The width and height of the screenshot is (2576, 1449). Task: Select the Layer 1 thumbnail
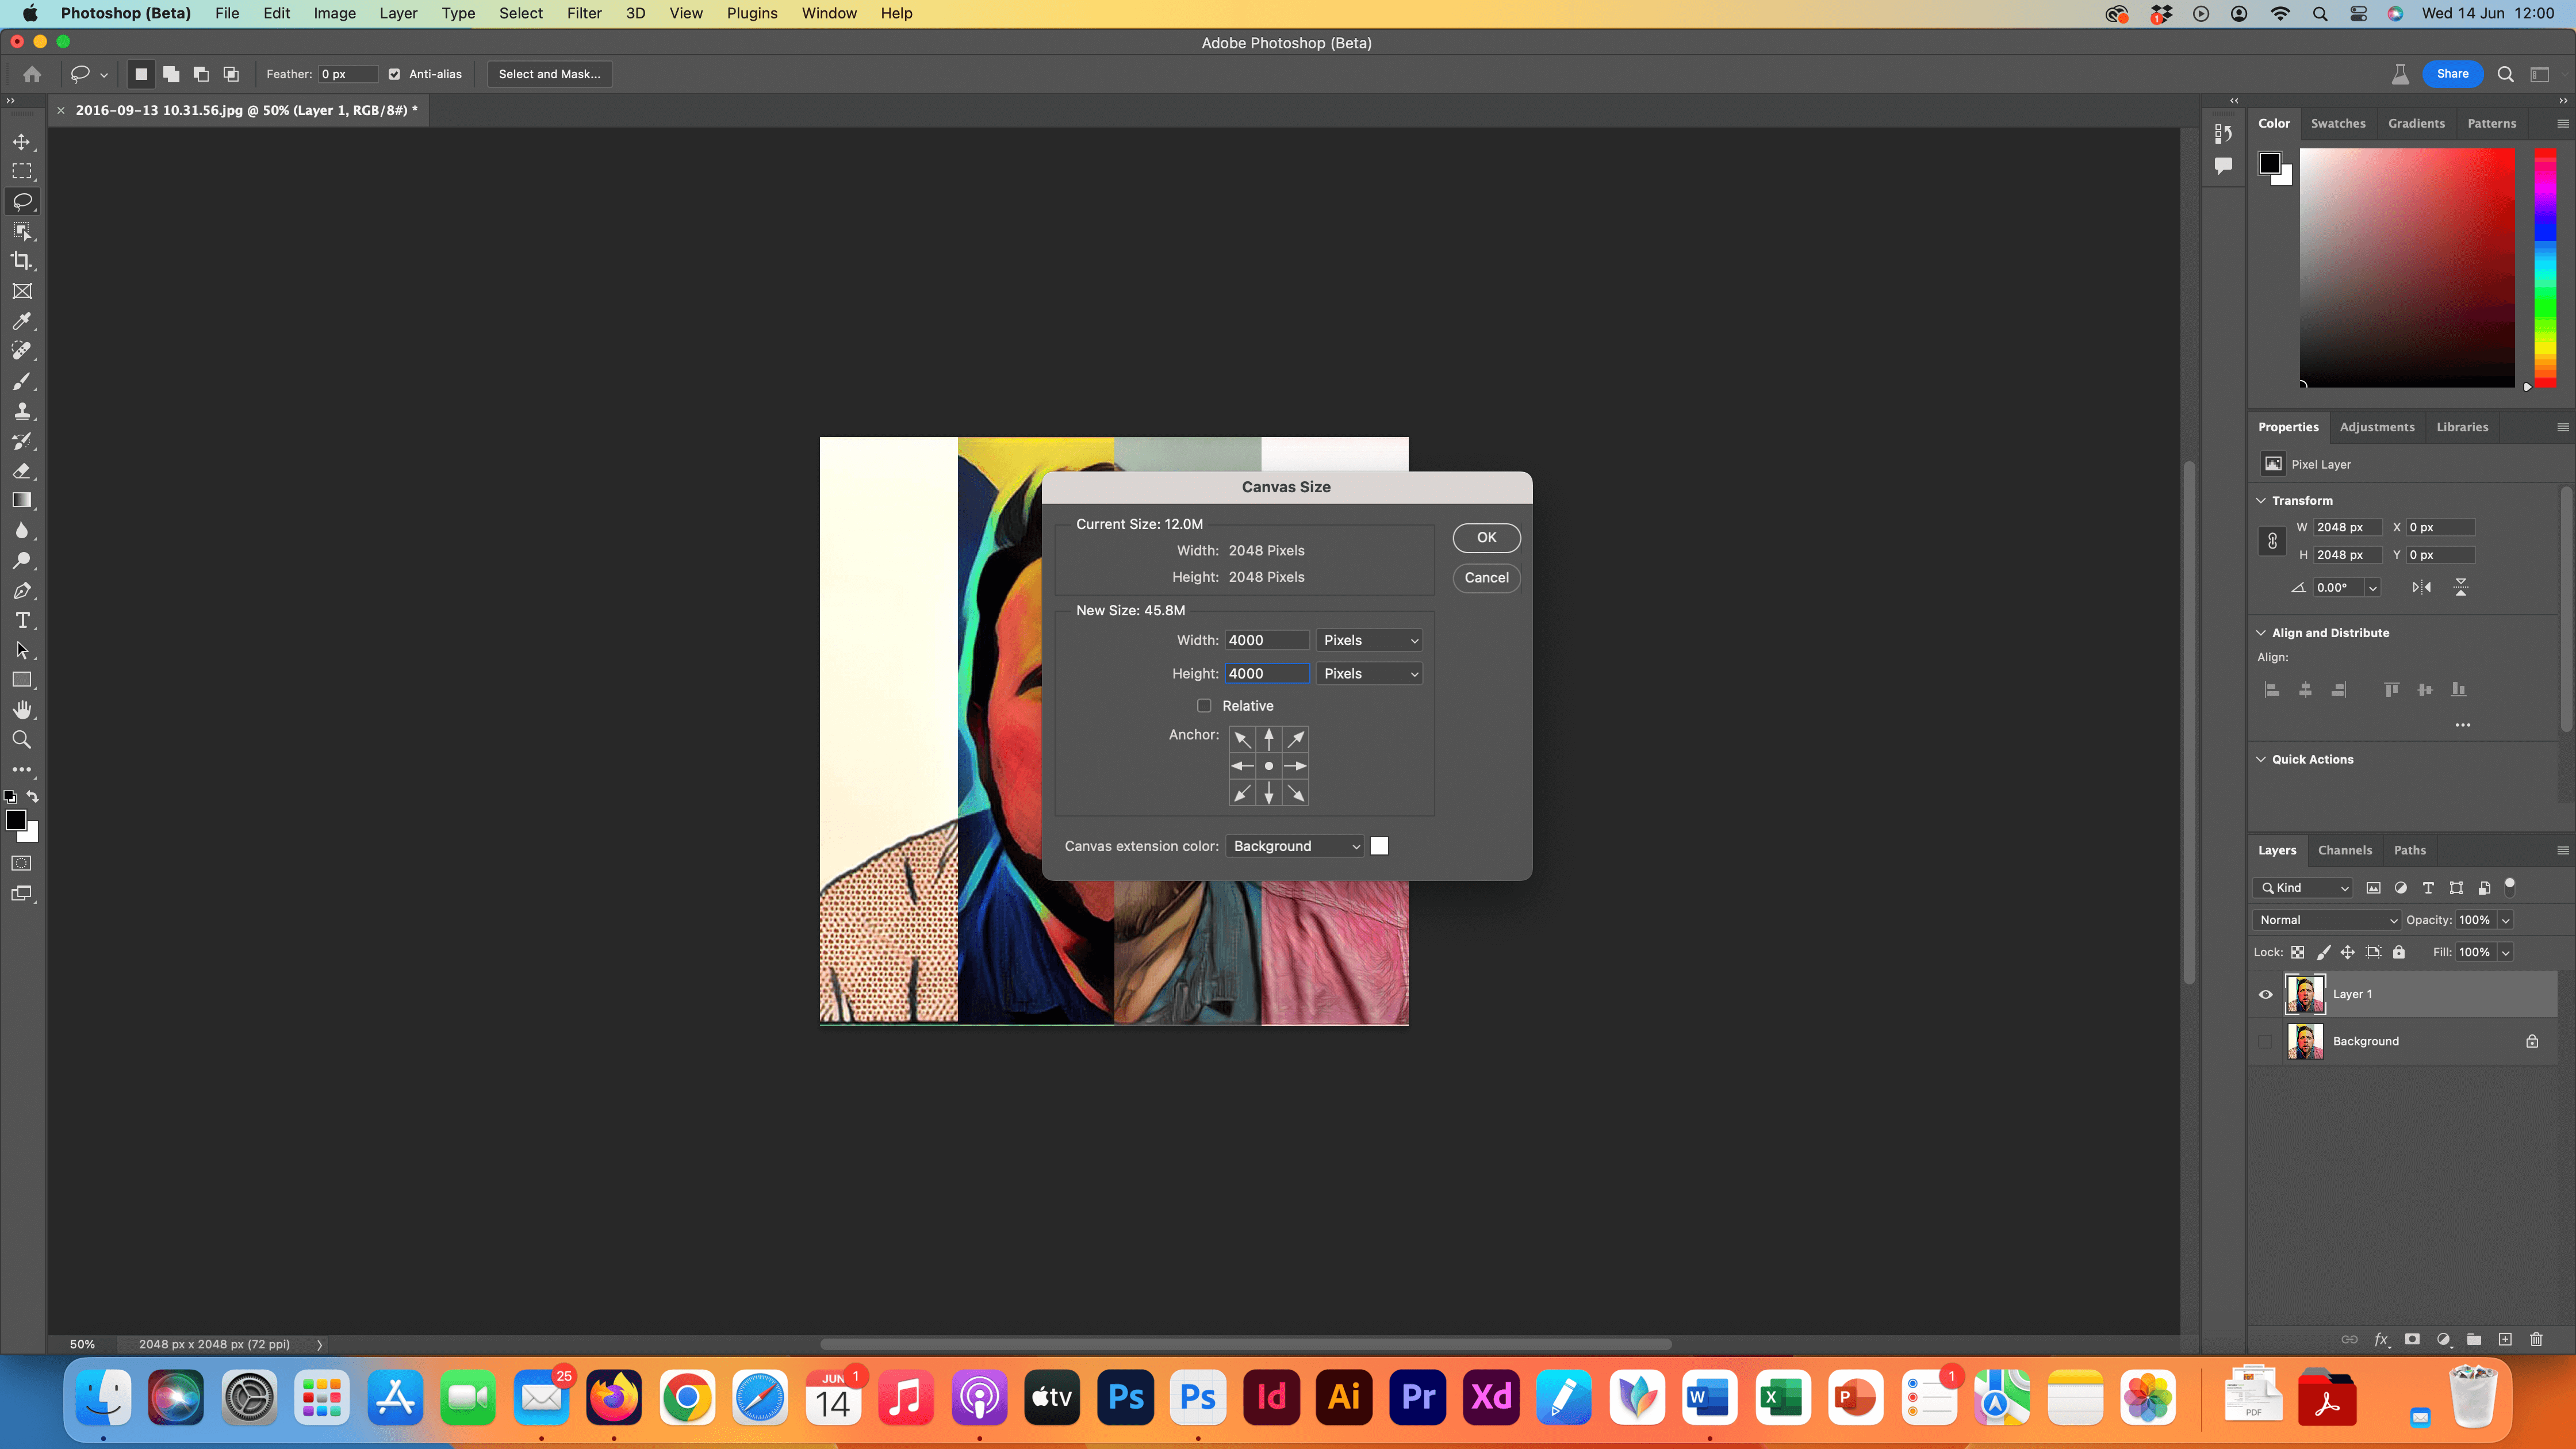point(2305,995)
